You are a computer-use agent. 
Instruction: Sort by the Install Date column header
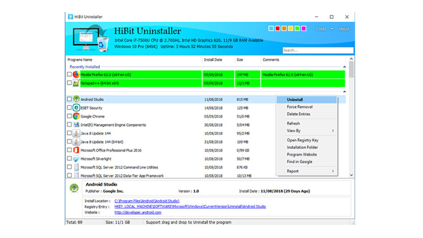click(219, 60)
